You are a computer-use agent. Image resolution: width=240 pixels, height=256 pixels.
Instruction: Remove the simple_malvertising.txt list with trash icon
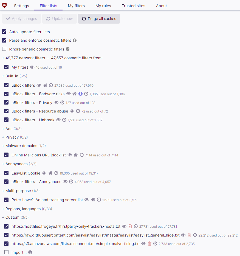[149, 244]
